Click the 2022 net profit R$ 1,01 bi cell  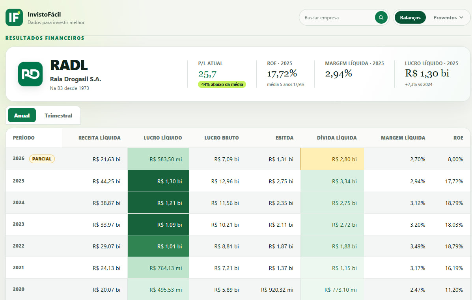tap(159, 246)
